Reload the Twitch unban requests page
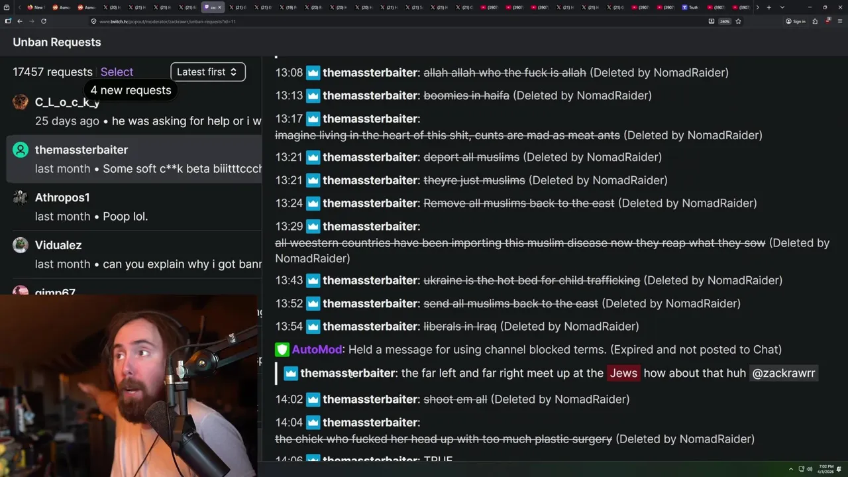The width and height of the screenshot is (848, 477). 44,21
